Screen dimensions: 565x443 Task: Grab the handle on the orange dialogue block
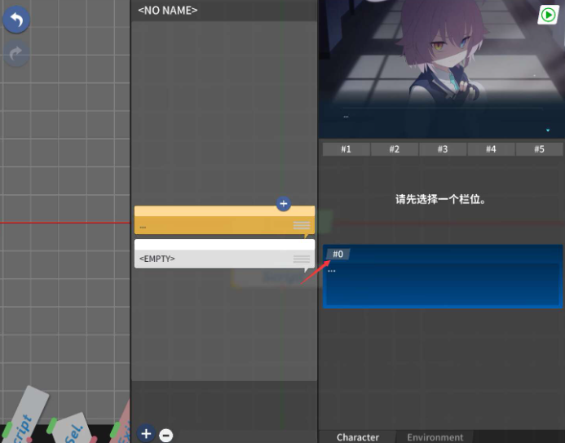(x=302, y=226)
